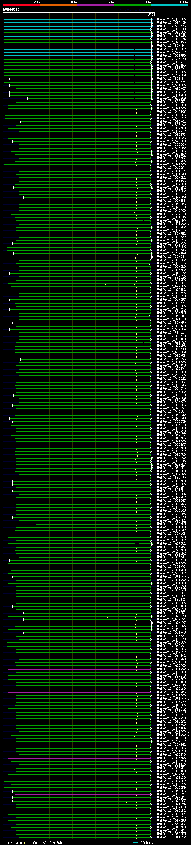Select label UniRef100_P0C1U4

point(171,412)
